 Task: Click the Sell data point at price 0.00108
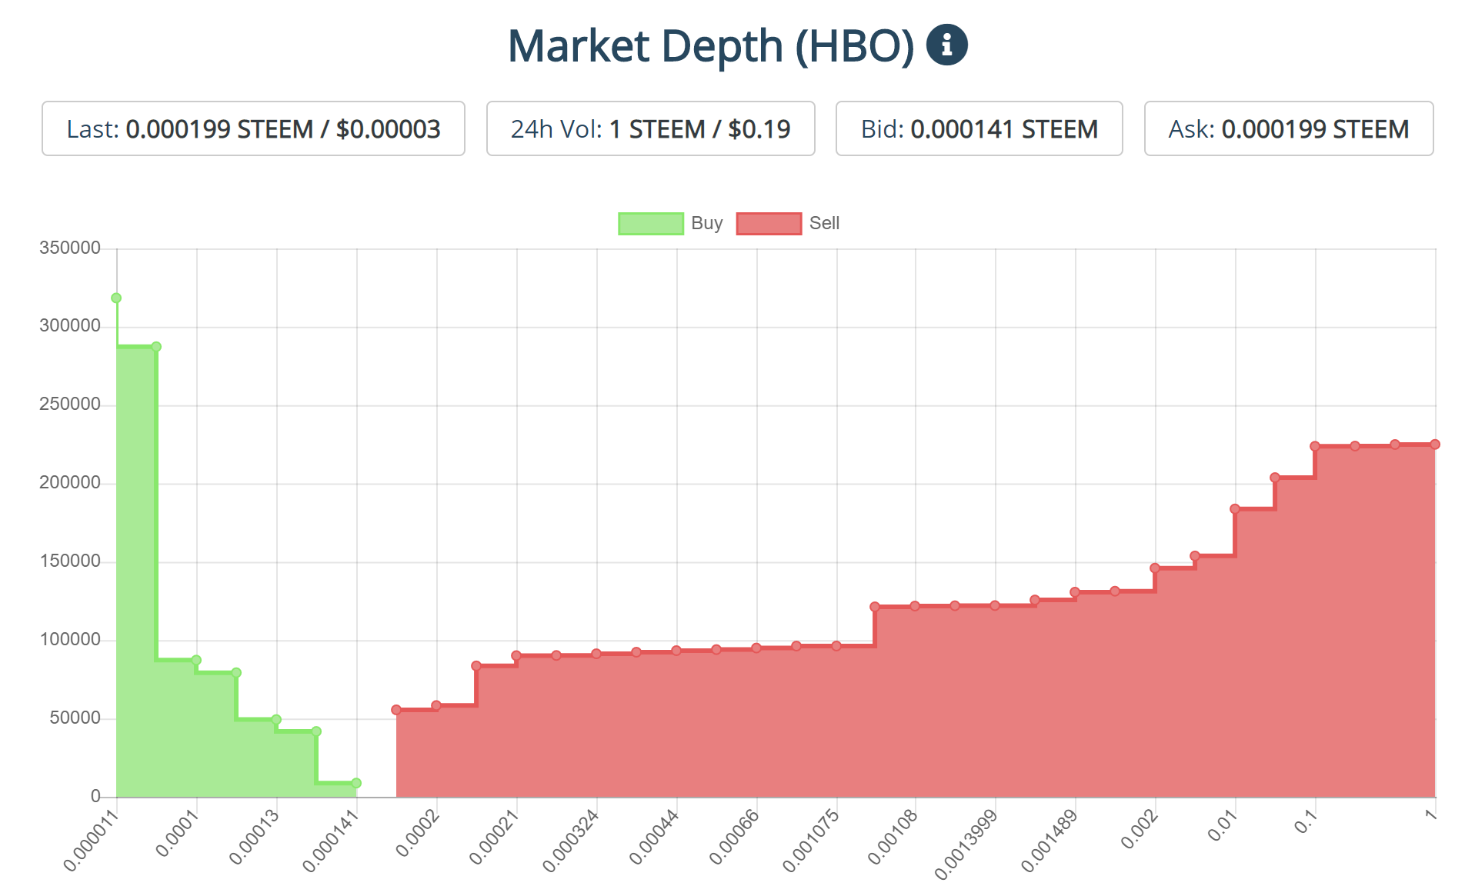click(915, 606)
